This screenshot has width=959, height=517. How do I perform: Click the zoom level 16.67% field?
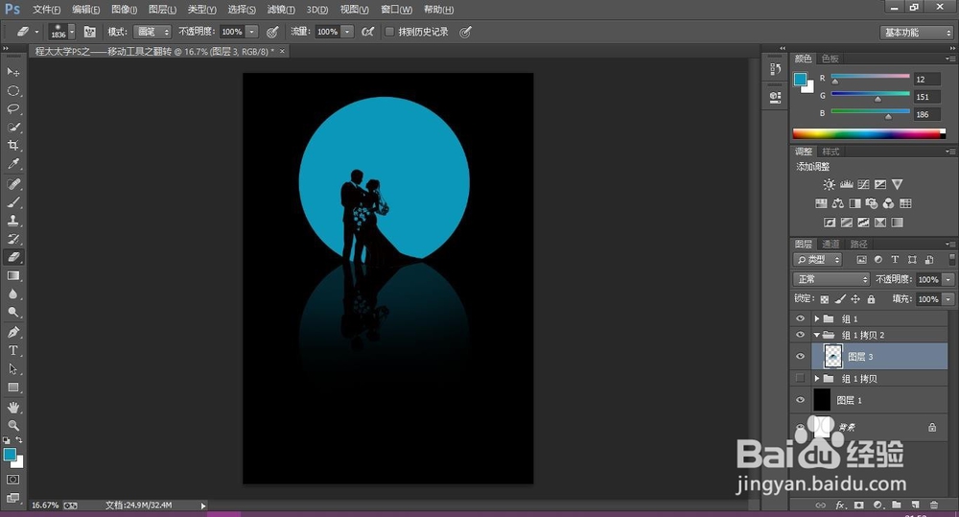[x=45, y=505]
